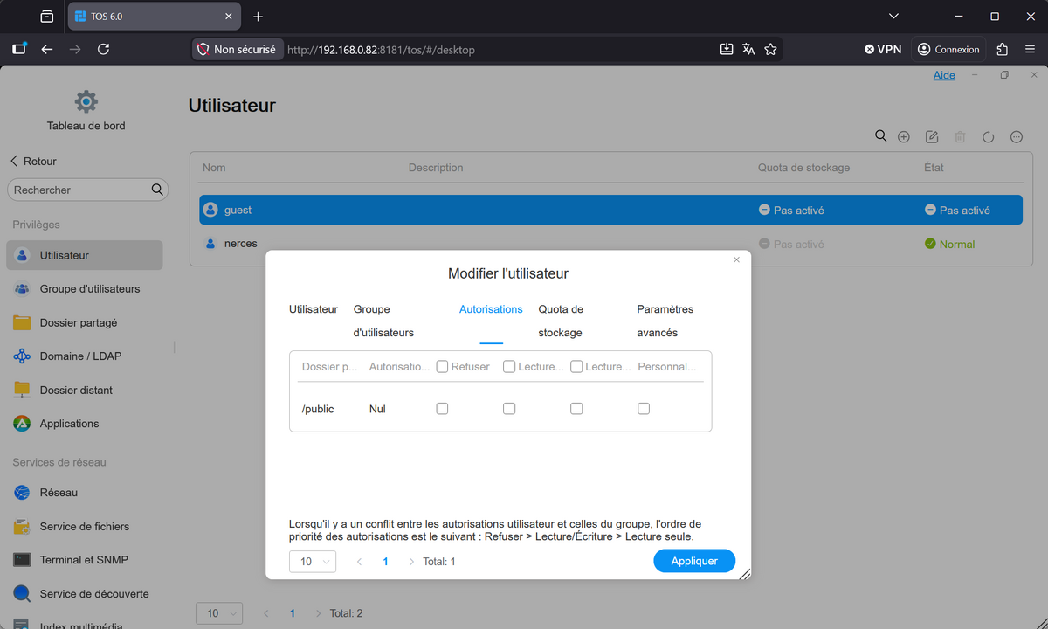Bookmark this page with star icon
The image size is (1048, 629).
[x=770, y=50]
